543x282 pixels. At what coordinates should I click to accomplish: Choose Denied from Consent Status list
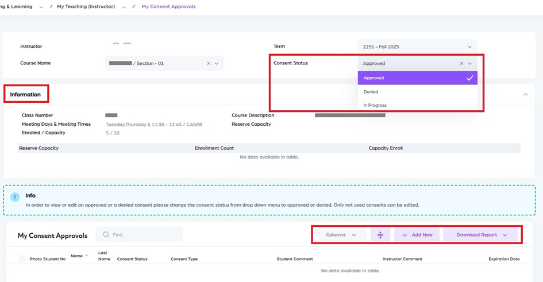coord(371,92)
